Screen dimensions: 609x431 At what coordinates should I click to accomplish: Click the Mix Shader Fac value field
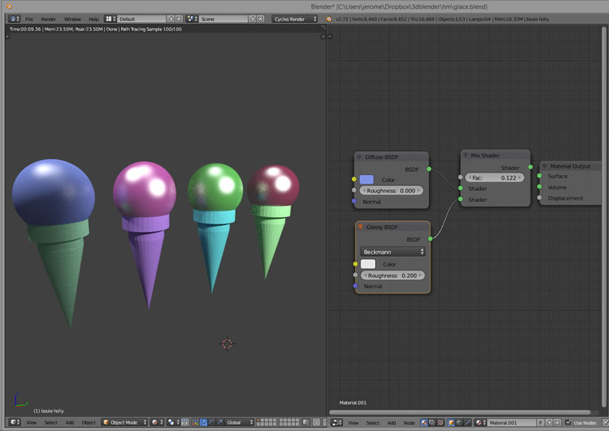(494, 178)
